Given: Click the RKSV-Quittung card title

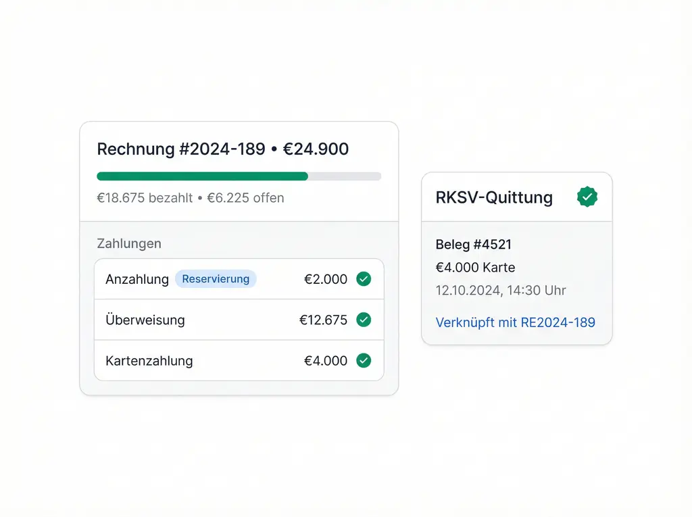Looking at the screenshot, I should (x=494, y=197).
